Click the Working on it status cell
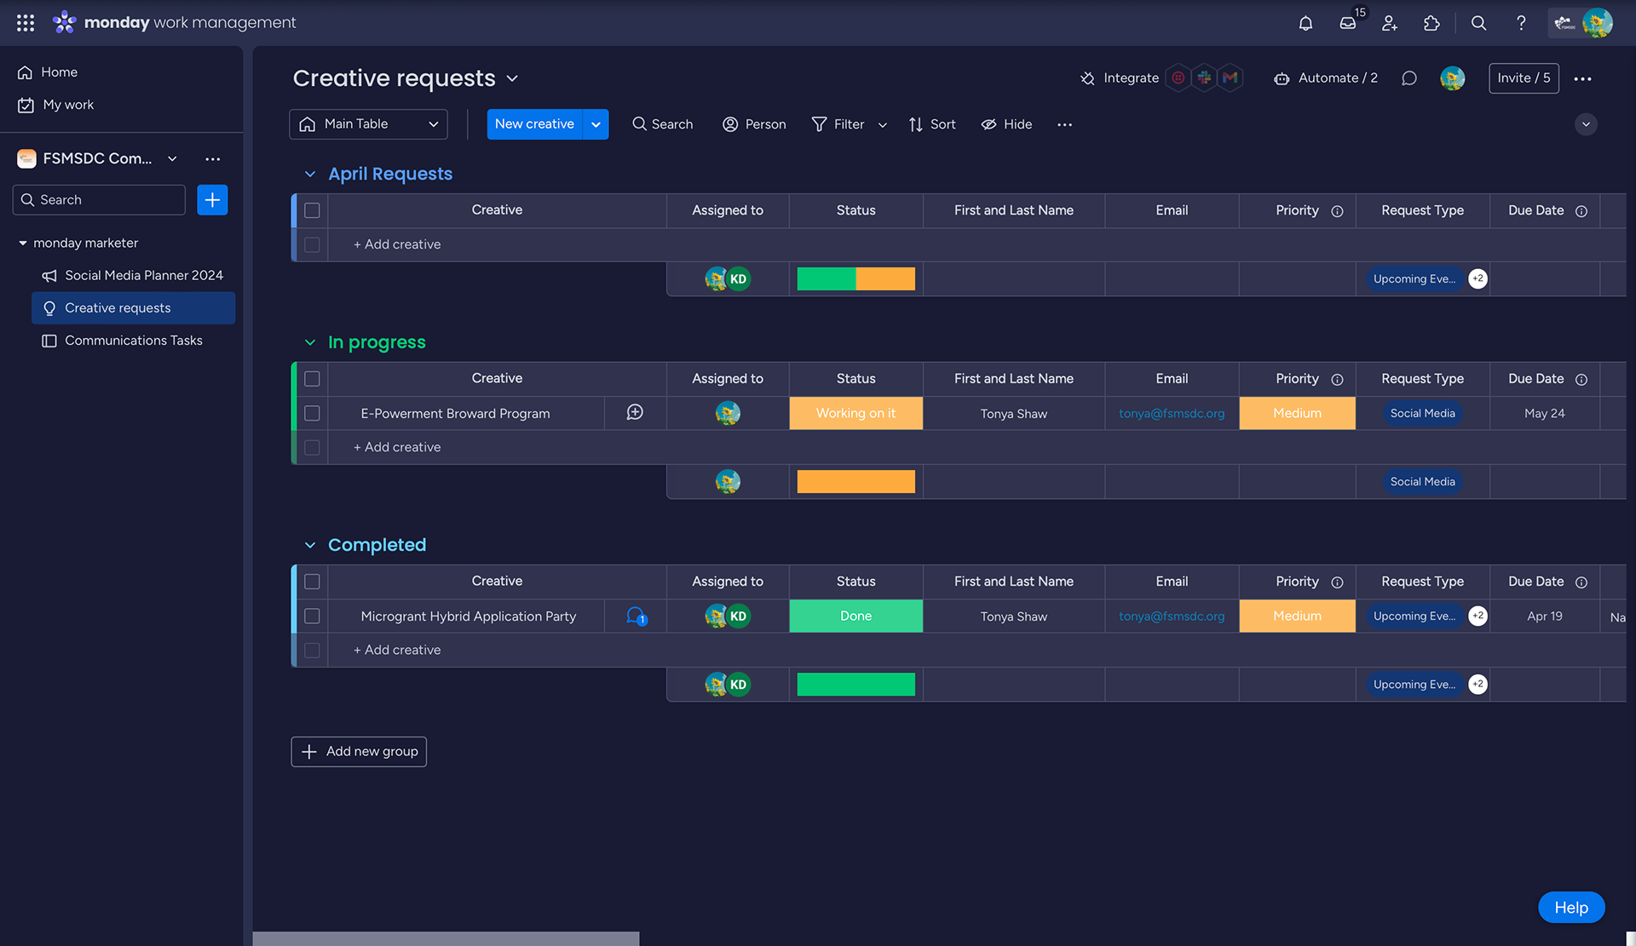Image resolution: width=1636 pixels, height=946 pixels. coord(855,413)
